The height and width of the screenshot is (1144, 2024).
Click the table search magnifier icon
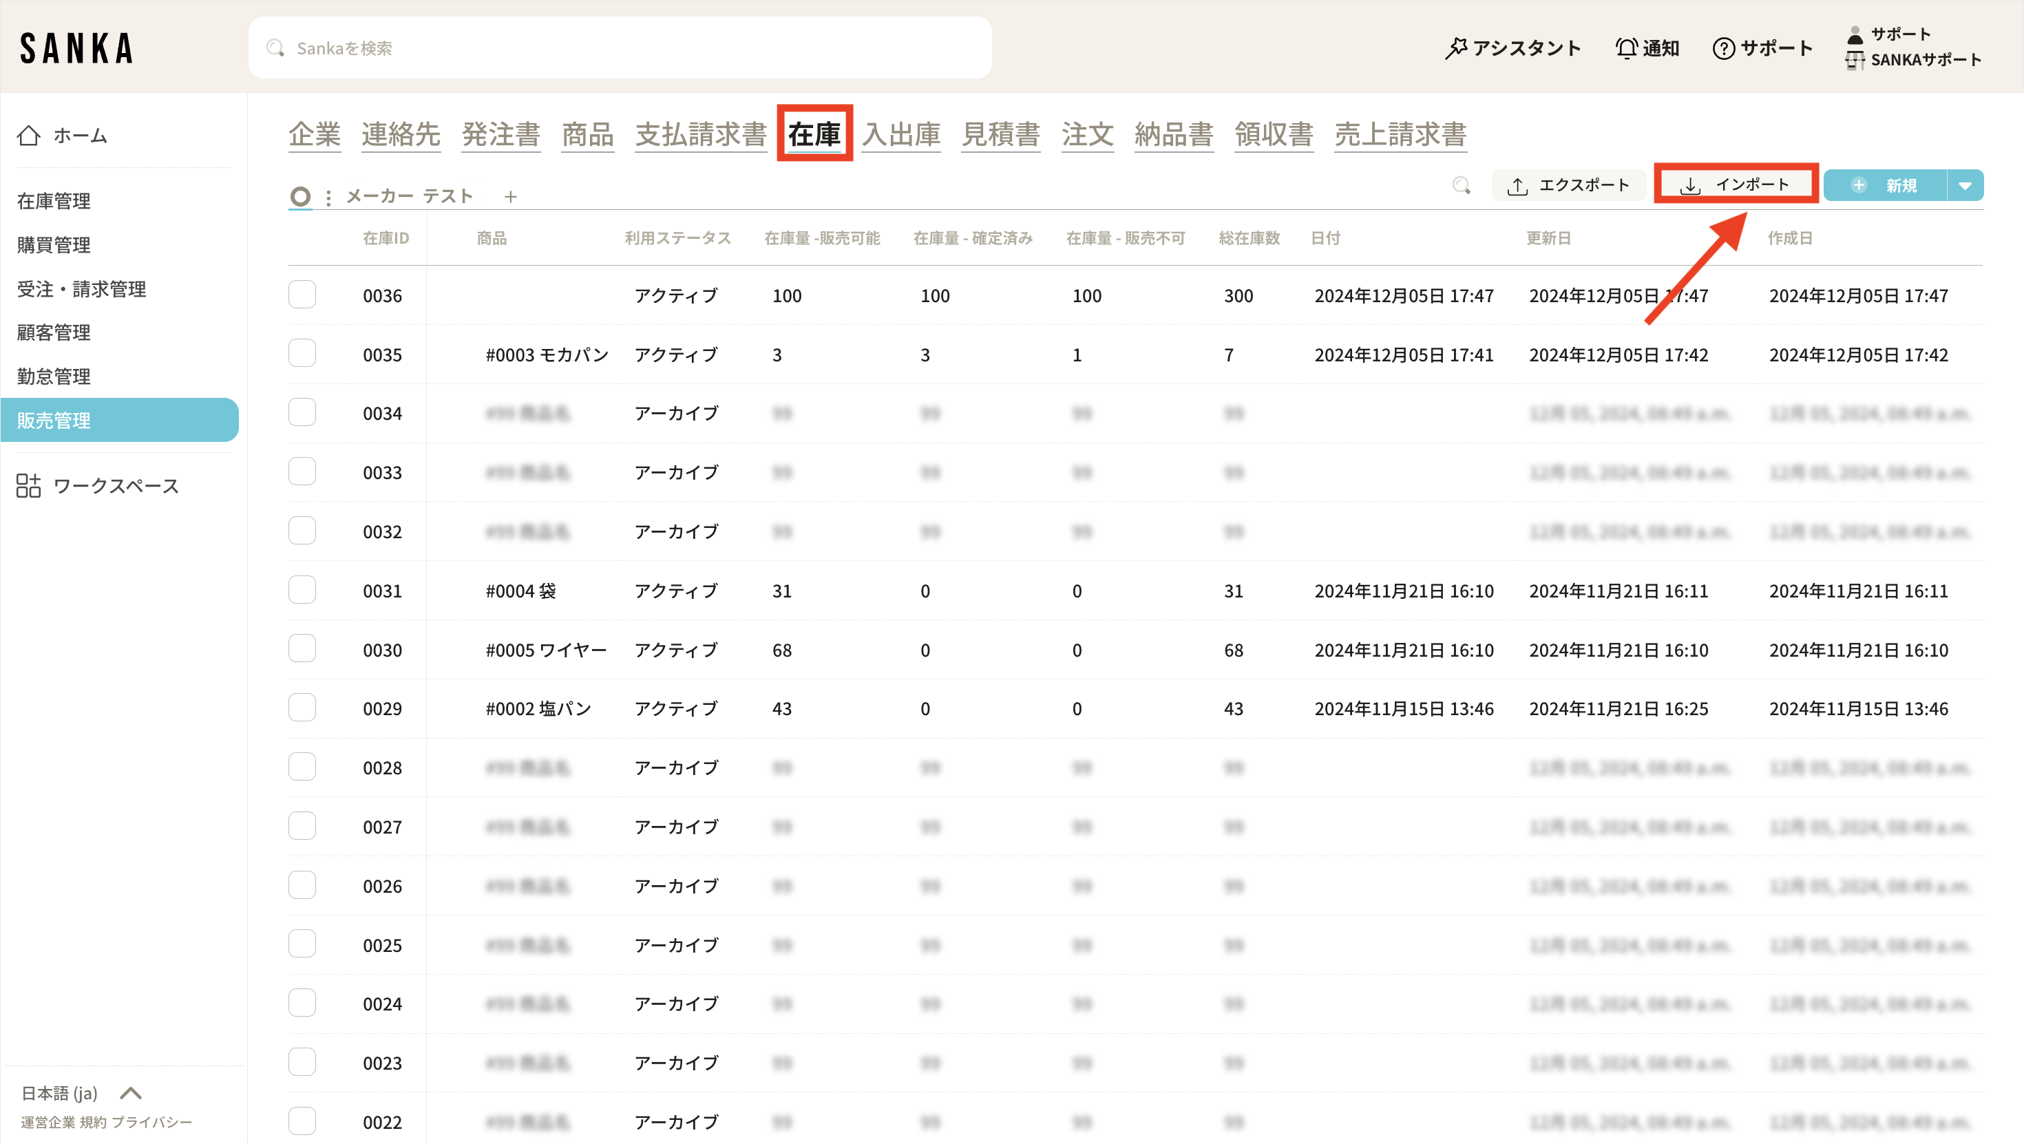[1461, 185]
